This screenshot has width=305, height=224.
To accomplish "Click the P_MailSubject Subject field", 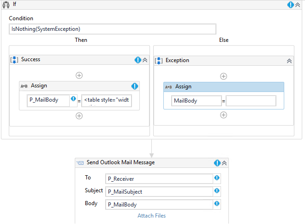I will tap(159, 191).
